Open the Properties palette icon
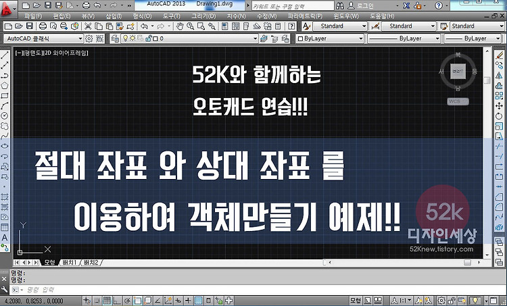The image size is (507, 306). 224,26
